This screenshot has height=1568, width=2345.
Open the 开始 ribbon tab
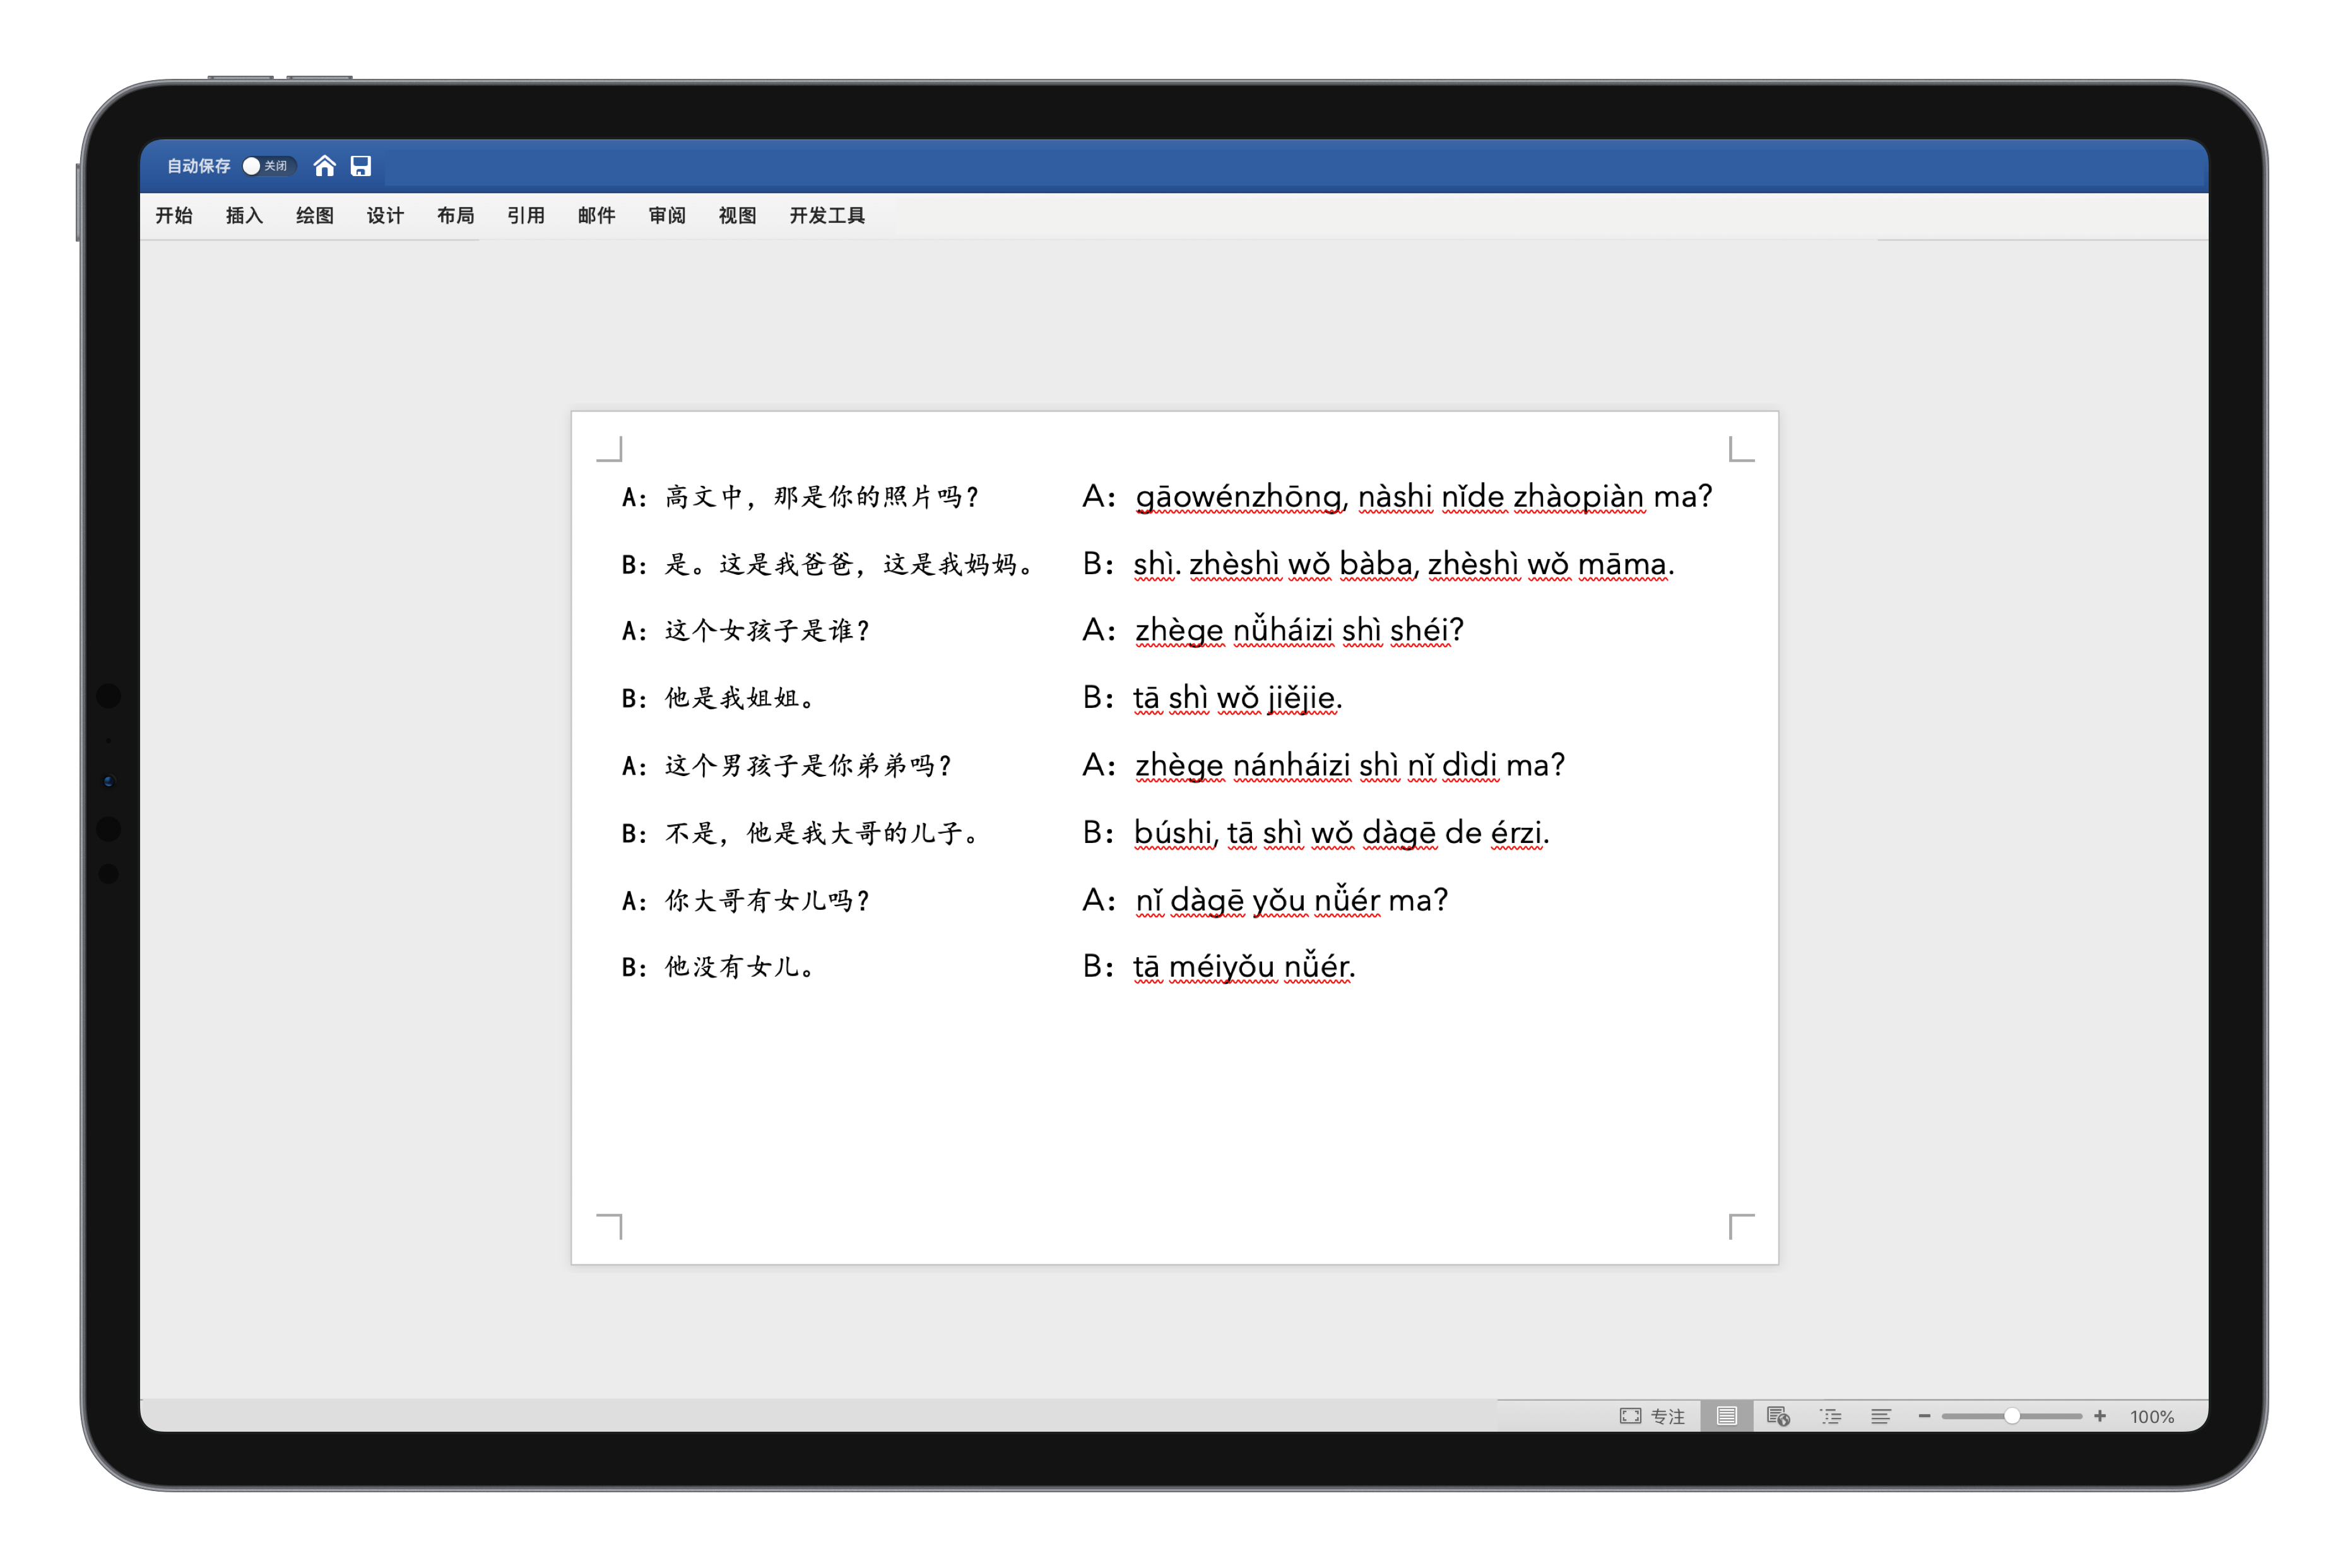click(x=174, y=216)
